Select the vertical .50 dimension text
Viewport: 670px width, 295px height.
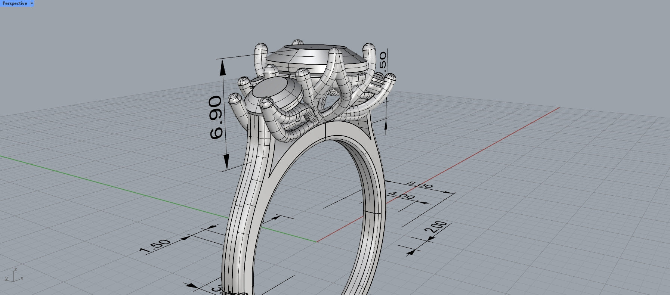(x=383, y=60)
